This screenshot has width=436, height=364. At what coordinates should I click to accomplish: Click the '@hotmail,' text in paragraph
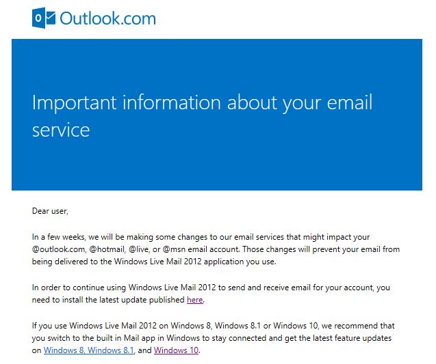point(107,249)
